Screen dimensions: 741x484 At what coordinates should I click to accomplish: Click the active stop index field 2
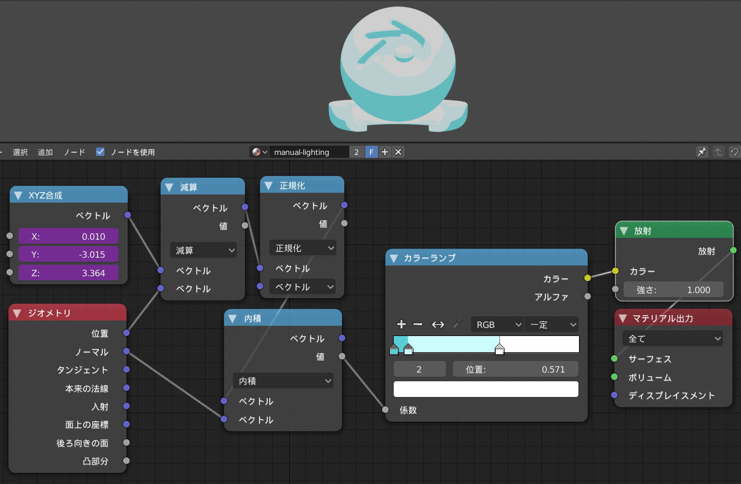coord(420,369)
